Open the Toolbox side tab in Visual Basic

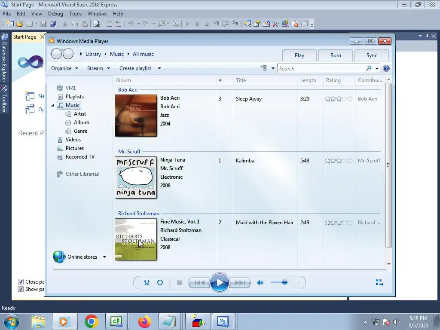pyautogui.click(x=4, y=99)
